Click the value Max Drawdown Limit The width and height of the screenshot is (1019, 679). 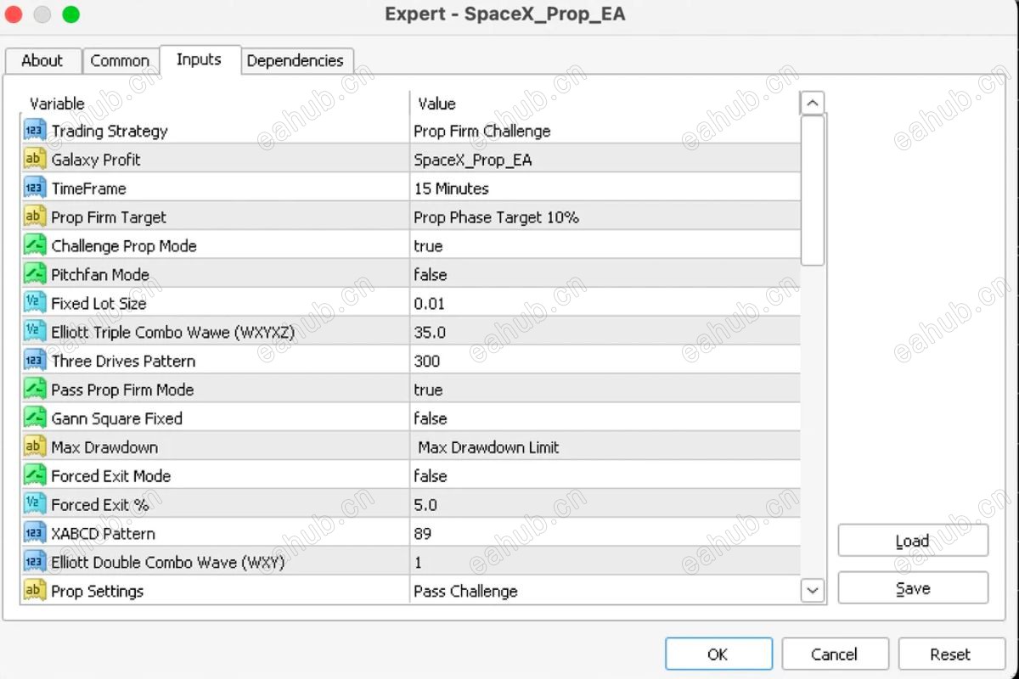488,447
